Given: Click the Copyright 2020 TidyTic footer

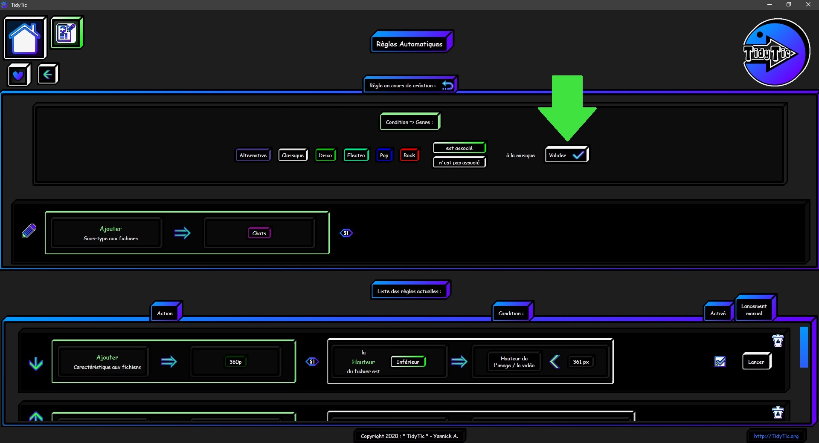Looking at the screenshot, I should point(409,436).
